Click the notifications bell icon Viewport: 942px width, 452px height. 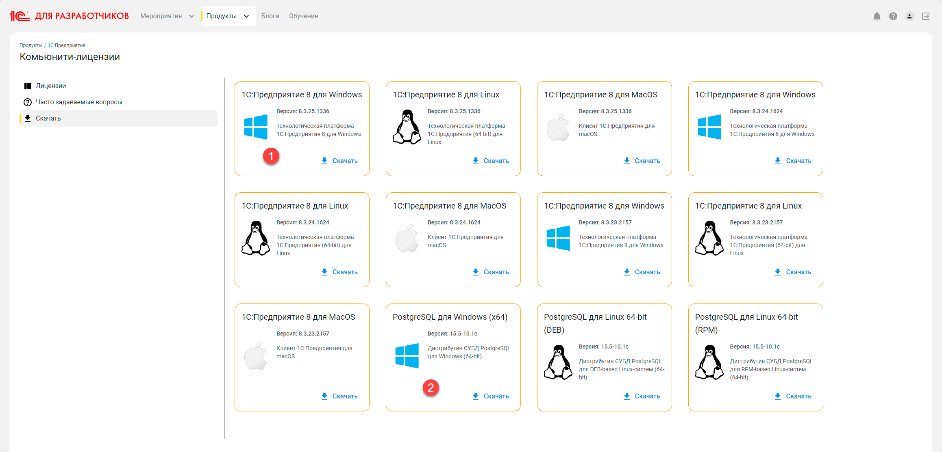[x=877, y=16]
